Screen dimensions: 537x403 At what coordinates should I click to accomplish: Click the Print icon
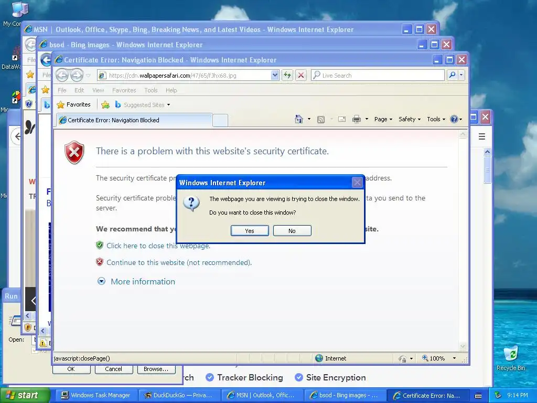pyautogui.click(x=357, y=119)
